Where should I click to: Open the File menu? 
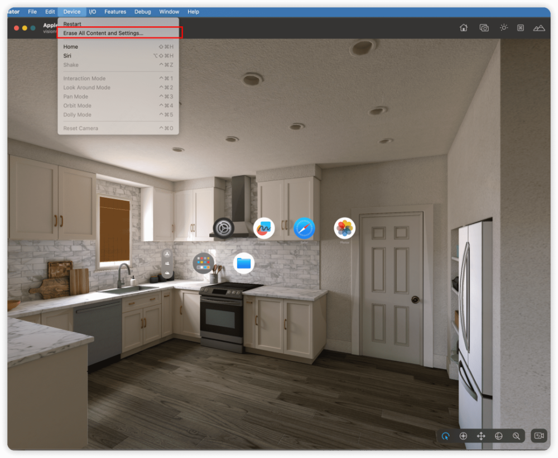[32, 12]
